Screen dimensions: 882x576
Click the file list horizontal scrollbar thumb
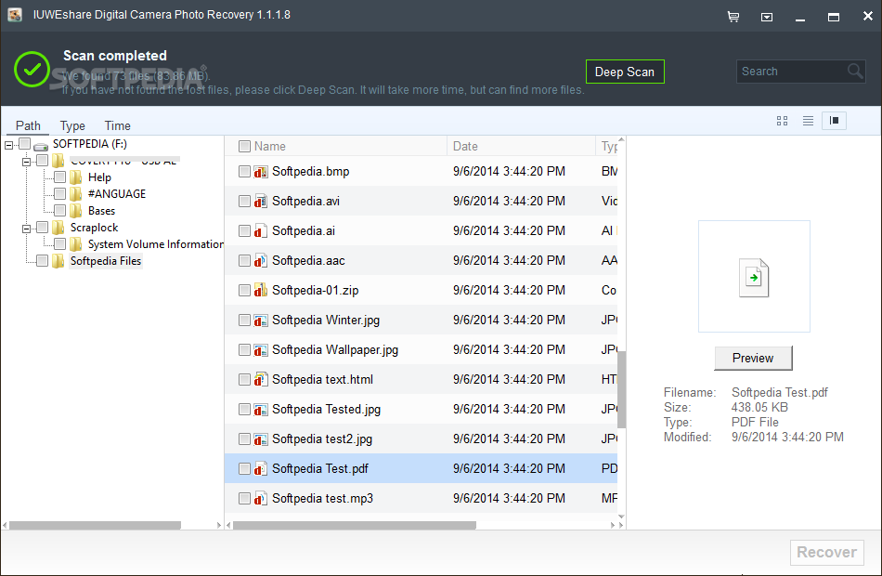355,525
